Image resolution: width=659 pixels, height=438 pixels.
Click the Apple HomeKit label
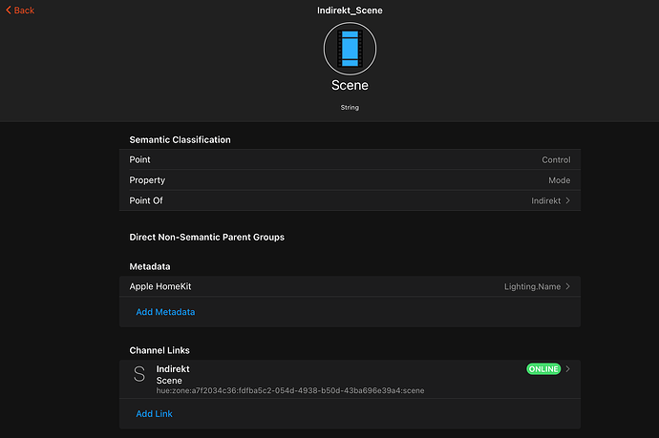pyautogui.click(x=167, y=286)
